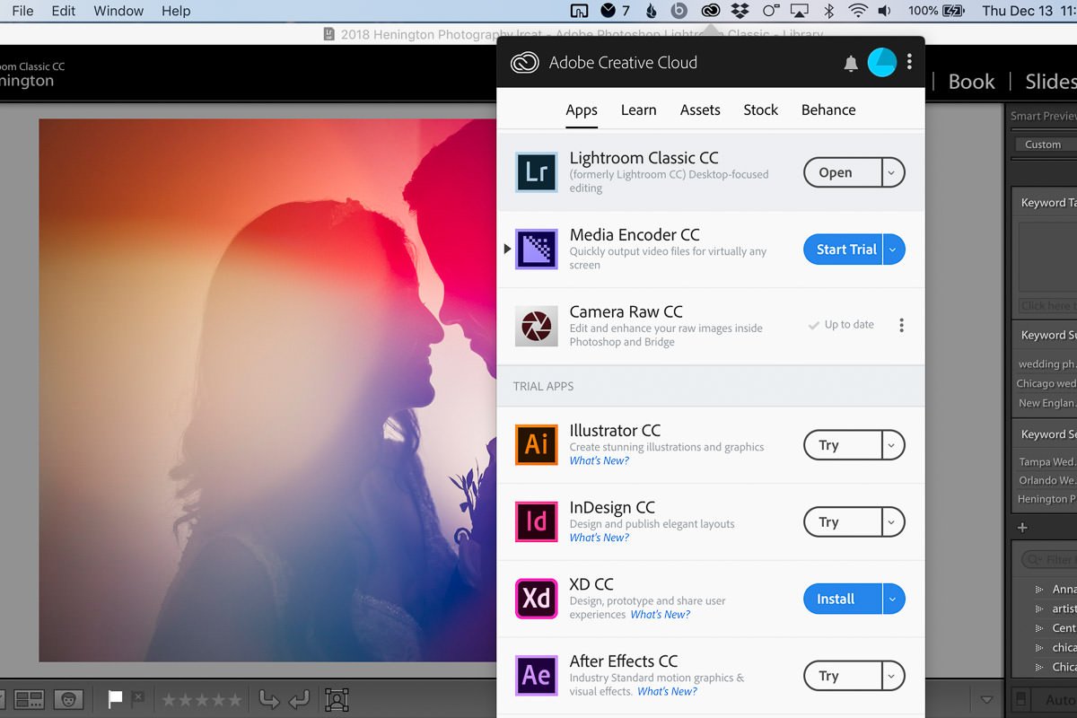Click Try for InDesign CC
This screenshot has width=1077, height=718.
click(x=842, y=522)
